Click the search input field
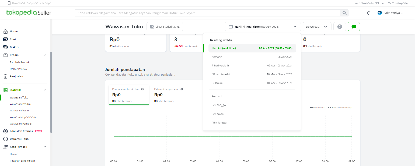415x166 pixels. [x=207, y=13]
